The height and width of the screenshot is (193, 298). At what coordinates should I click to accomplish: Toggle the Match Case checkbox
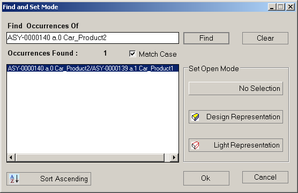[132, 54]
